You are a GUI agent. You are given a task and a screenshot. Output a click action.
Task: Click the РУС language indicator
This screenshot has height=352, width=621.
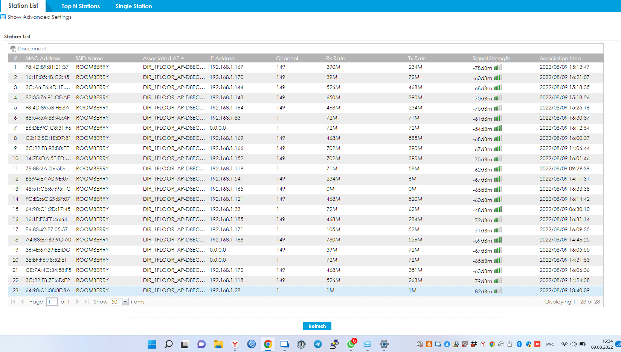pos(550,344)
